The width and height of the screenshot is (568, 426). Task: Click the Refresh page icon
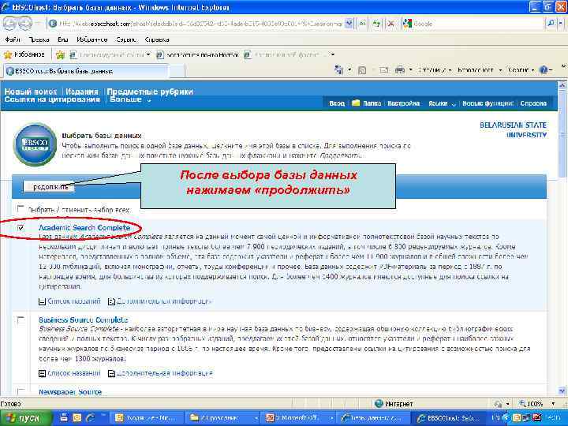(x=377, y=24)
